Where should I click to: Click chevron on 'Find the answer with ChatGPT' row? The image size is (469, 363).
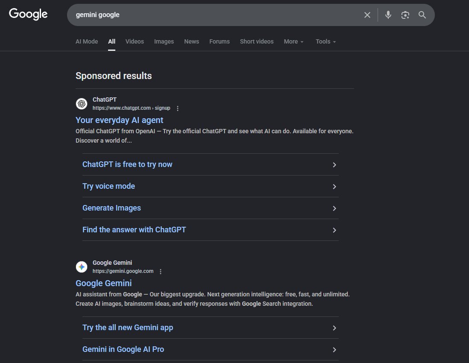pos(334,230)
